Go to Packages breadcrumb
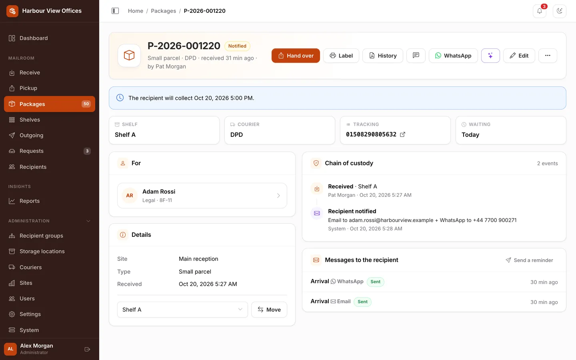This screenshot has height=360, width=576. click(x=163, y=11)
